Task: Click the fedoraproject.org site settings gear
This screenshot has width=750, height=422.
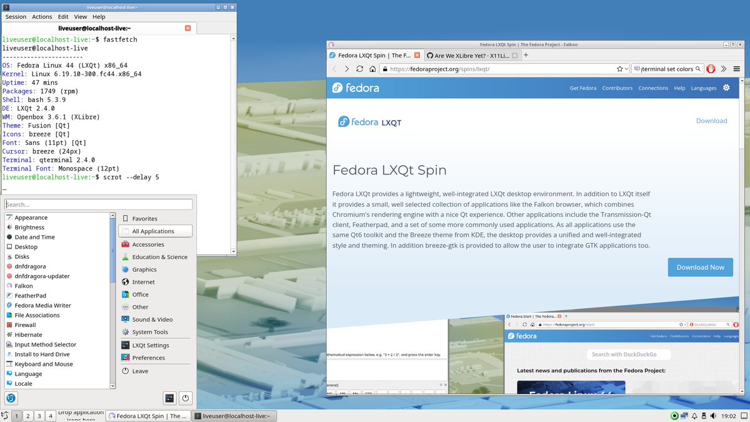Action: 726,88
